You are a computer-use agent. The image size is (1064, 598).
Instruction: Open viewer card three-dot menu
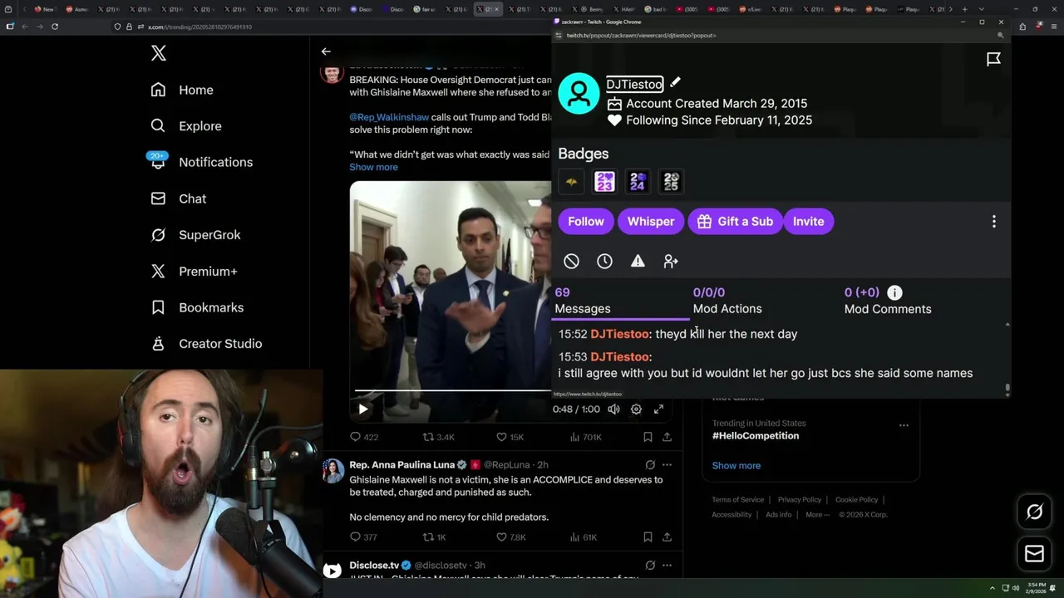tap(993, 222)
